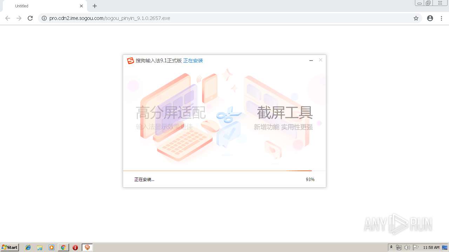Open the Windows Start menu
449x252 pixels.
click(x=10, y=247)
